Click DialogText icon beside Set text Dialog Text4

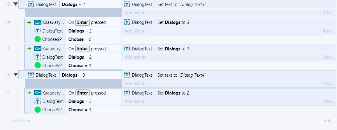point(127,75)
